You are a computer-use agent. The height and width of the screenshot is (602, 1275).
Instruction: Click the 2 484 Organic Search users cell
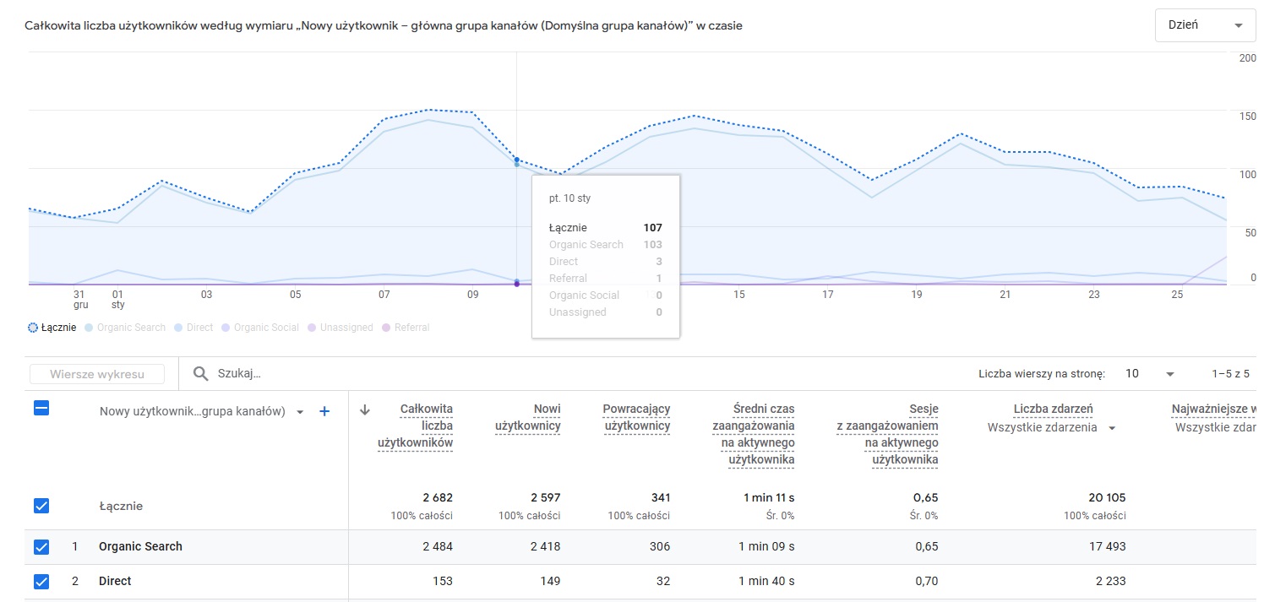pyautogui.click(x=438, y=546)
